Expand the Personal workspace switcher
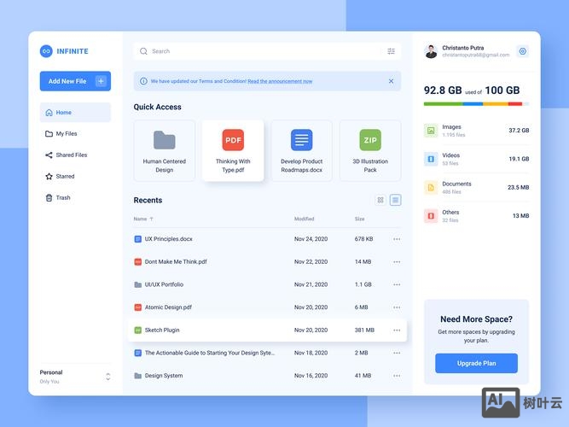Screen dimensions: 569x427 coord(107,376)
